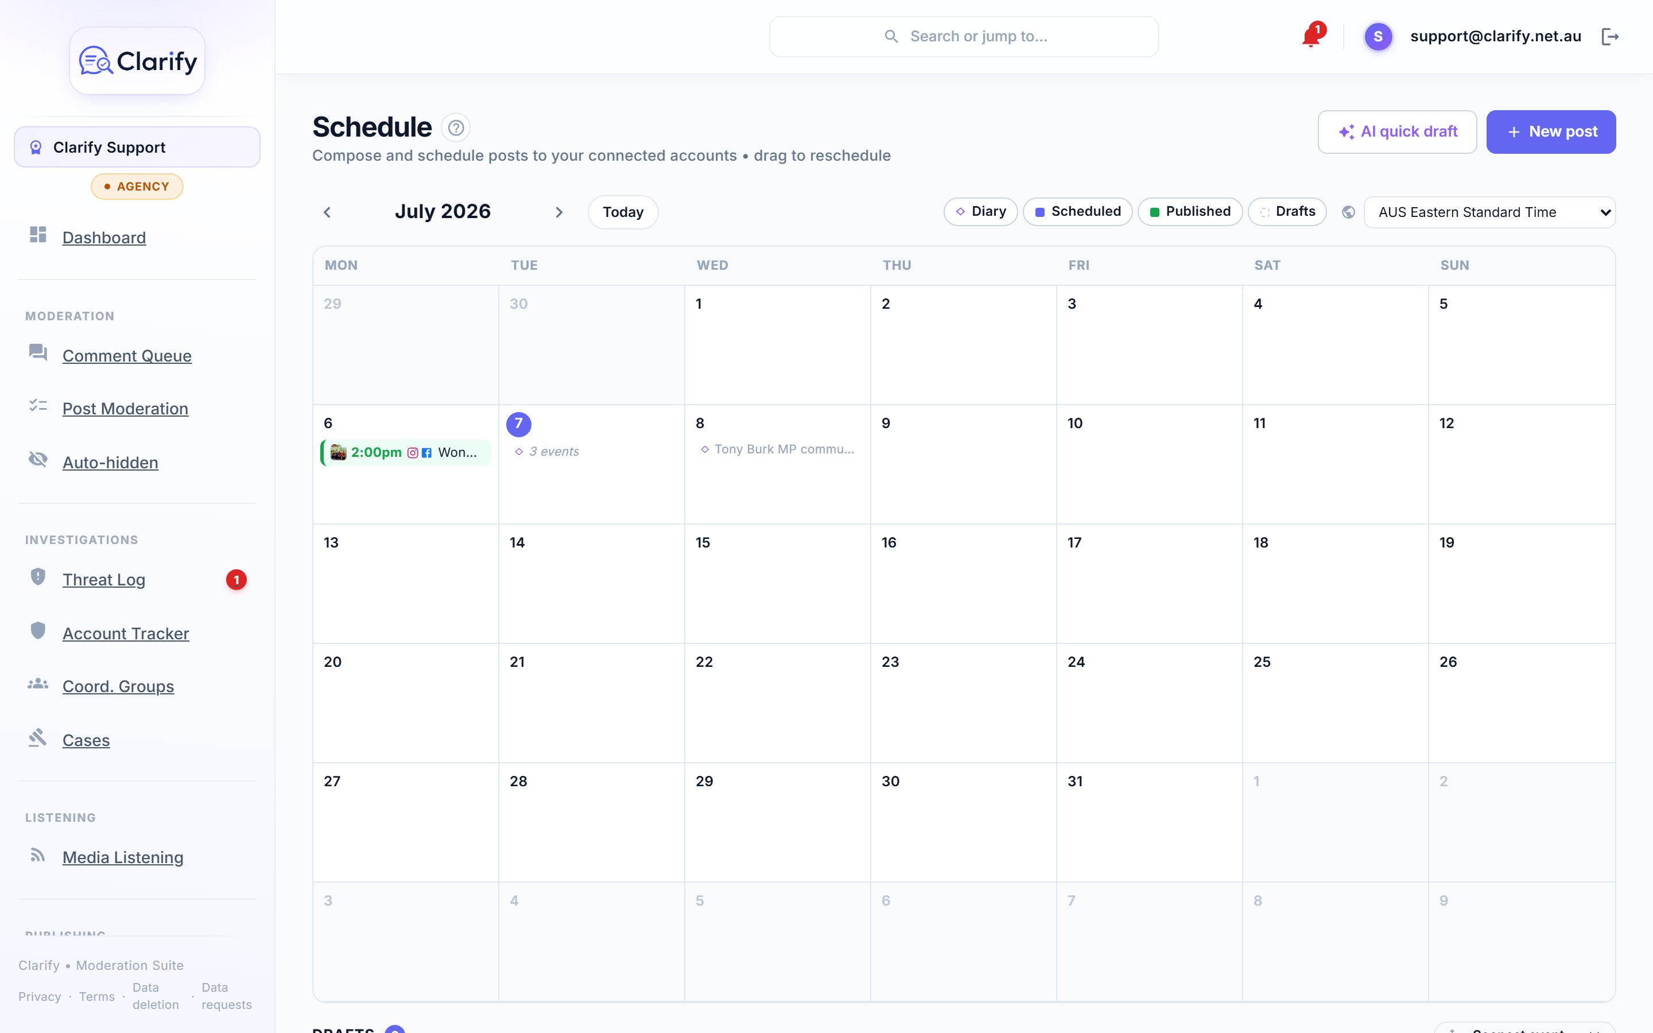Toggle the Drafts filter

point(1287,212)
